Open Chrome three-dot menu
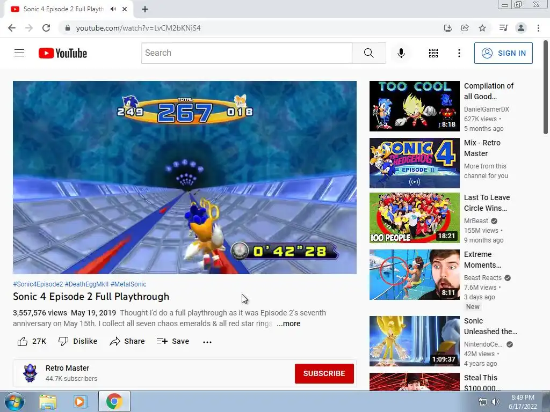 (x=538, y=28)
